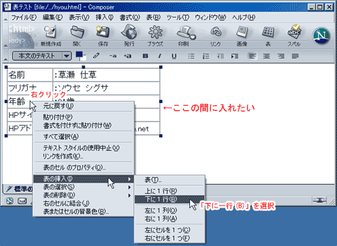The height and width of the screenshot is (246, 337).
Task: Open the 挿入(I) menu
Action: 104,18
